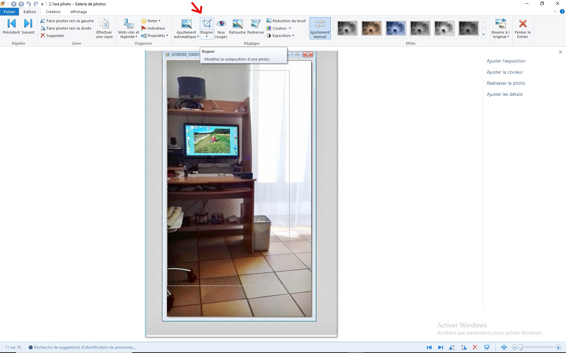566x353 pixels.
Task: Click Réduction du bruit in the ribbon
Action: (x=286, y=21)
